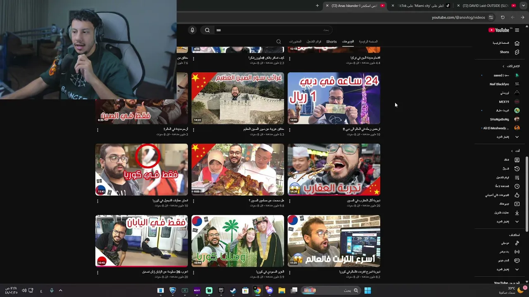Image resolution: width=529 pixels, height=297 pixels.
Task: Open your channel from the sidebar person icon
Action: pos(517,160)
